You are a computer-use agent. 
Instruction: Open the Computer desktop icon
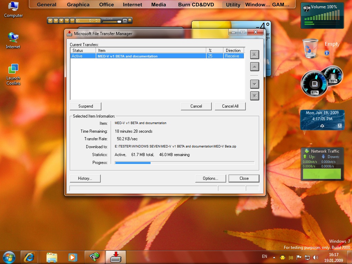tap(13, 9)
